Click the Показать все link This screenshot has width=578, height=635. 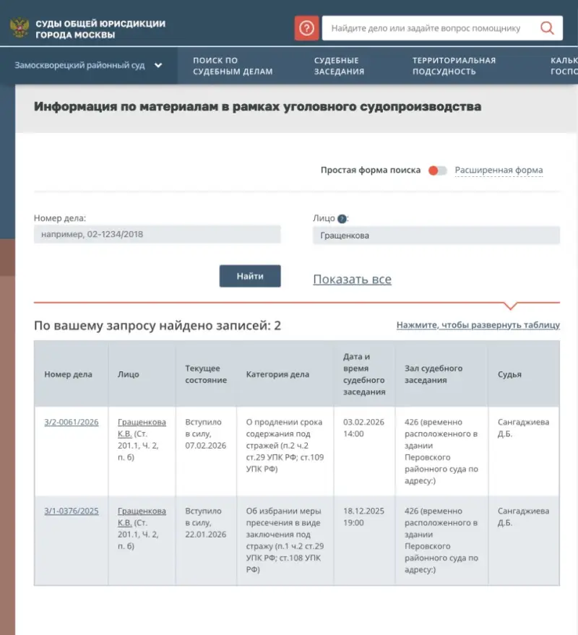coord(352,280)
